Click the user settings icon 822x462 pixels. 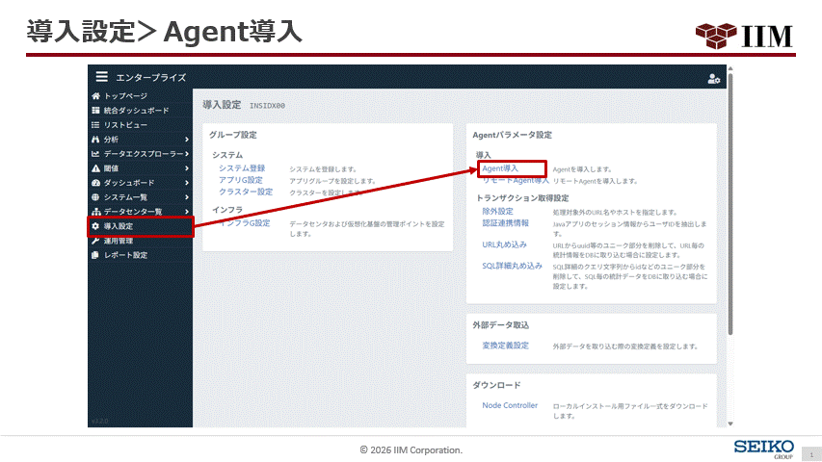[713, 79]
